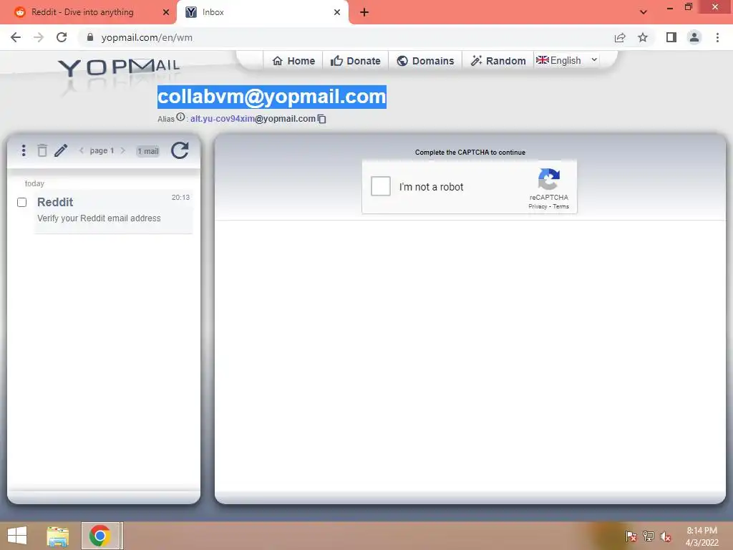Click Donate in the navigation bar
Screen dimensions: 733x550
tap(356, 61)
